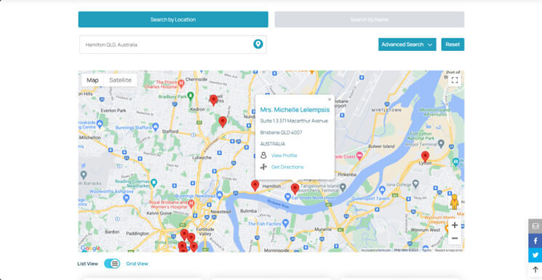
Task: Click the Terms link on map
Action: coord(426,250)
